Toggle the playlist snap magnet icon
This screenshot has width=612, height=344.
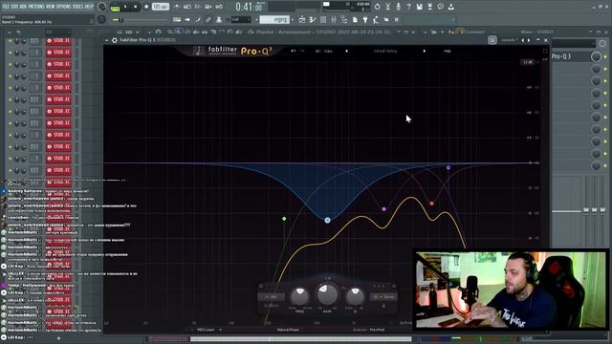point(158,32)
